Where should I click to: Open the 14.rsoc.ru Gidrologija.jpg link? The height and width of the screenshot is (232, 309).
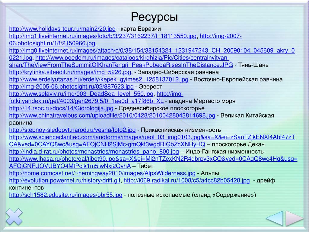pos(61,108)
